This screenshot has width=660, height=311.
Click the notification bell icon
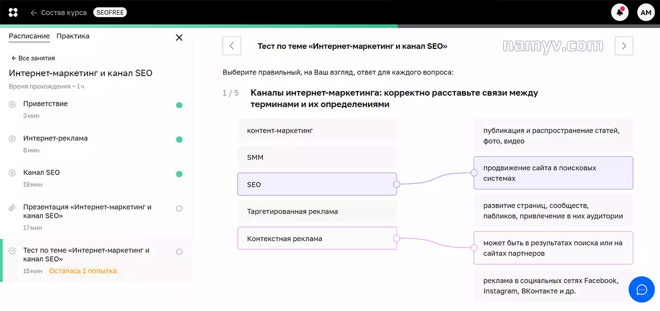pos(619,12)
